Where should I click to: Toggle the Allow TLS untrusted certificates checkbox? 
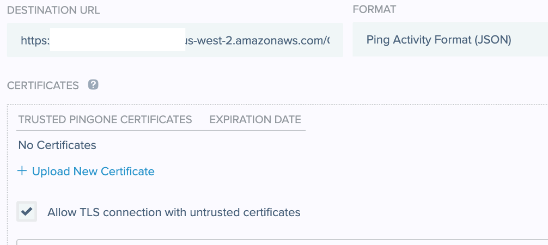pos(27,212)
